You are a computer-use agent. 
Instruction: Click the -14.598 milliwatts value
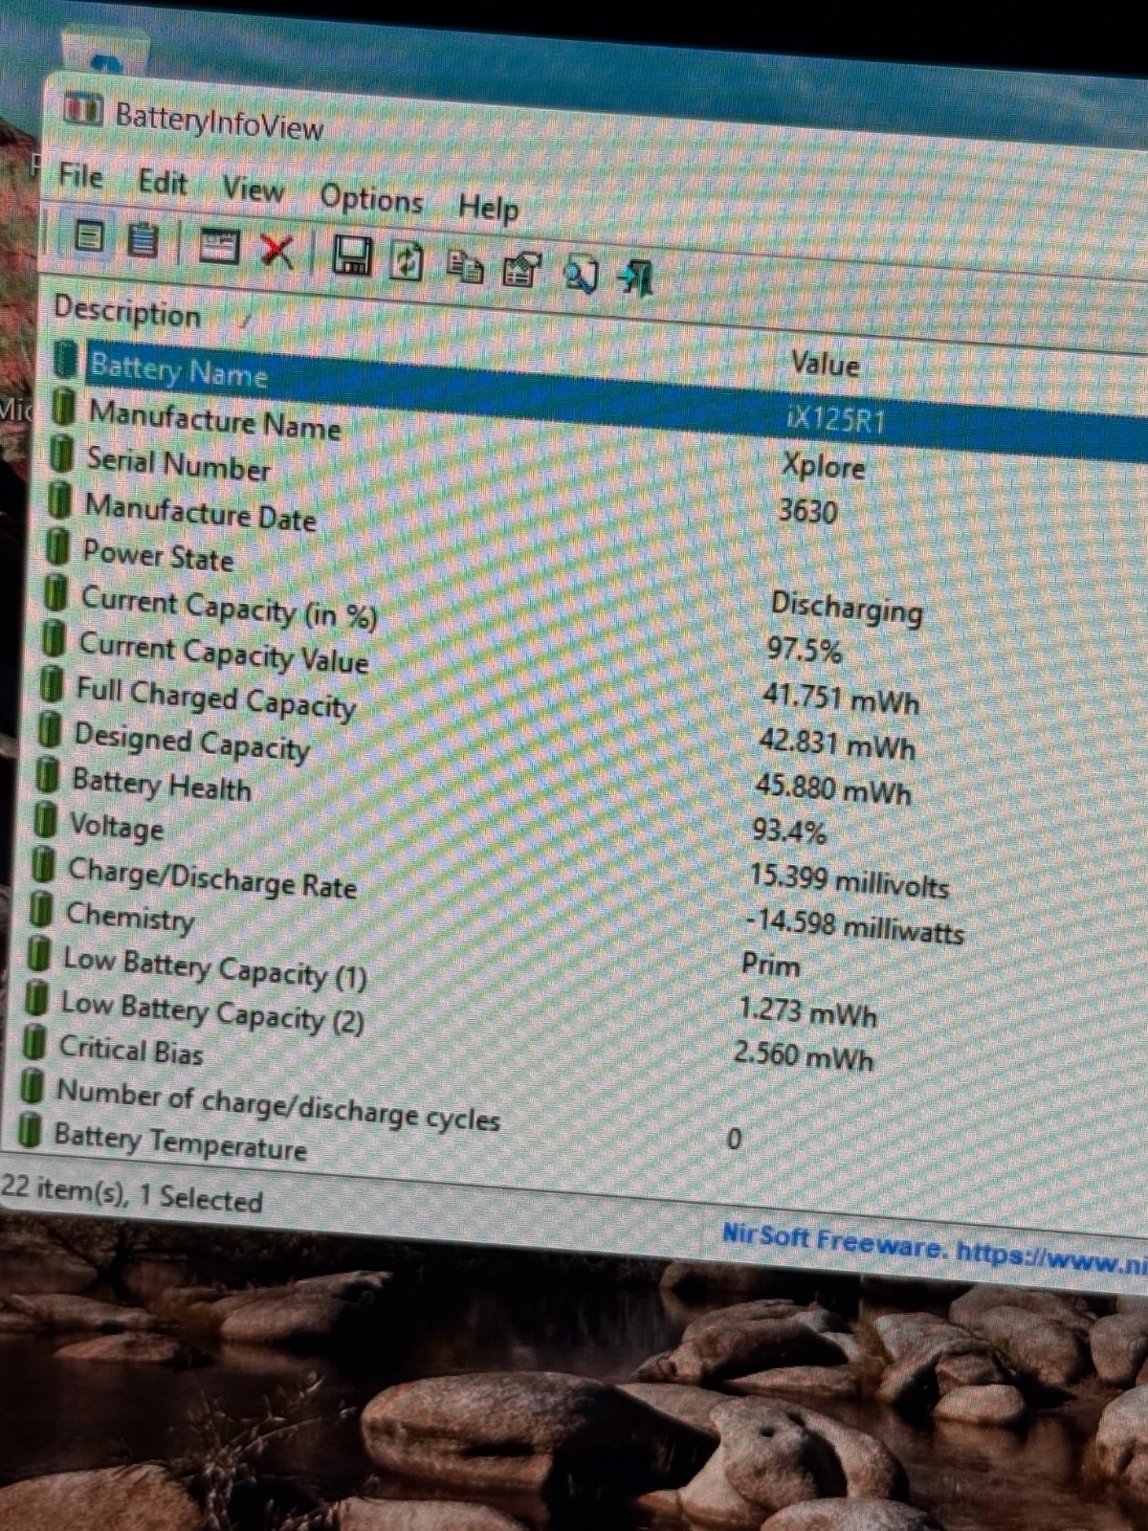click(854, 927)
